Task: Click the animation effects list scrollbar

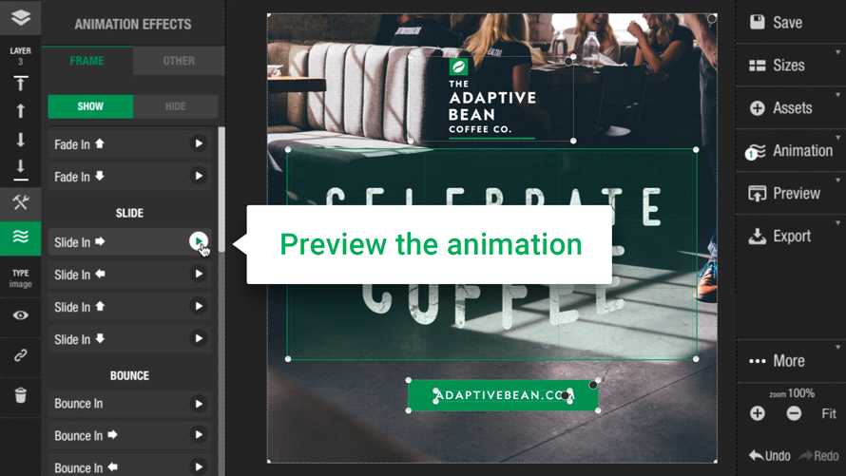Action: (221, 189)
